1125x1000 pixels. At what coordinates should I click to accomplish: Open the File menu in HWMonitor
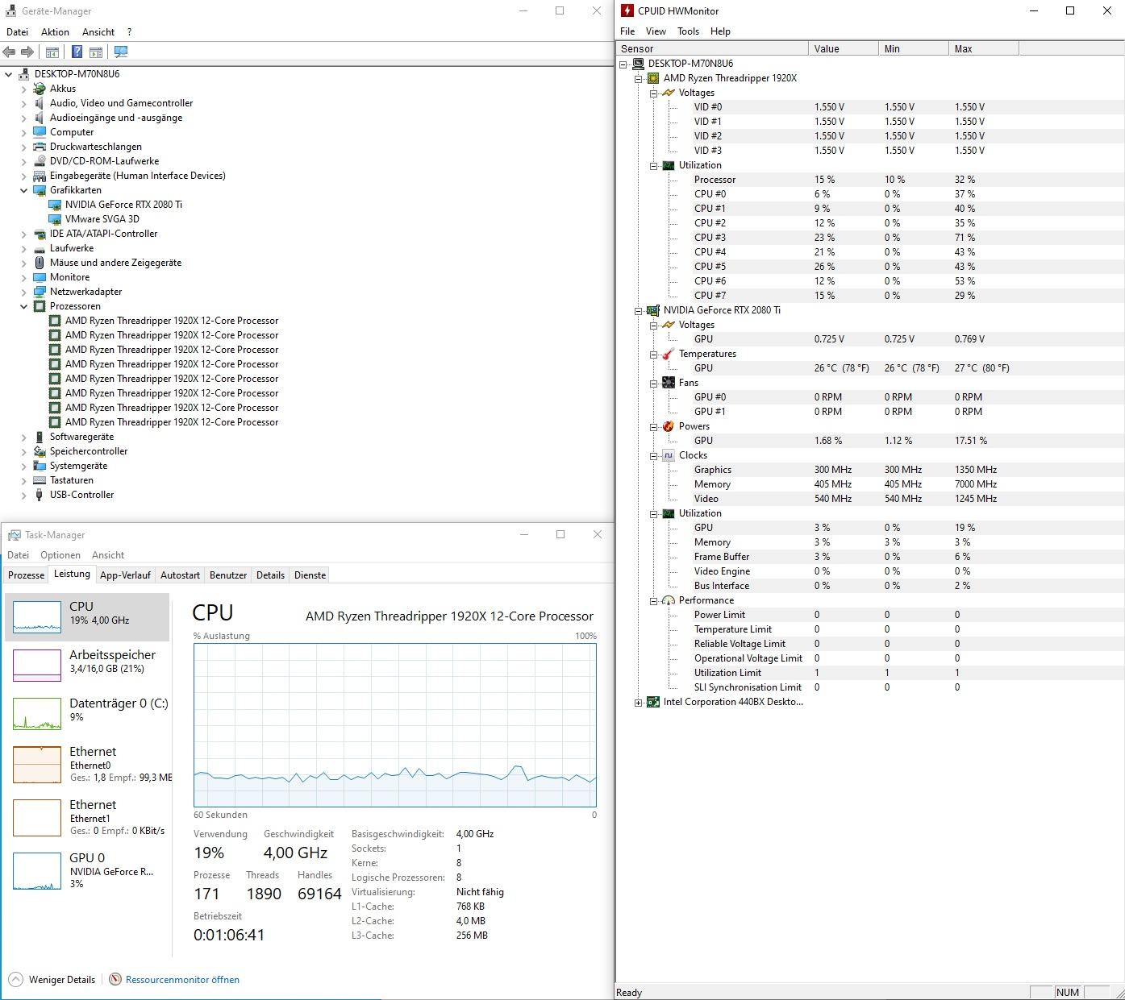(627, 31)
